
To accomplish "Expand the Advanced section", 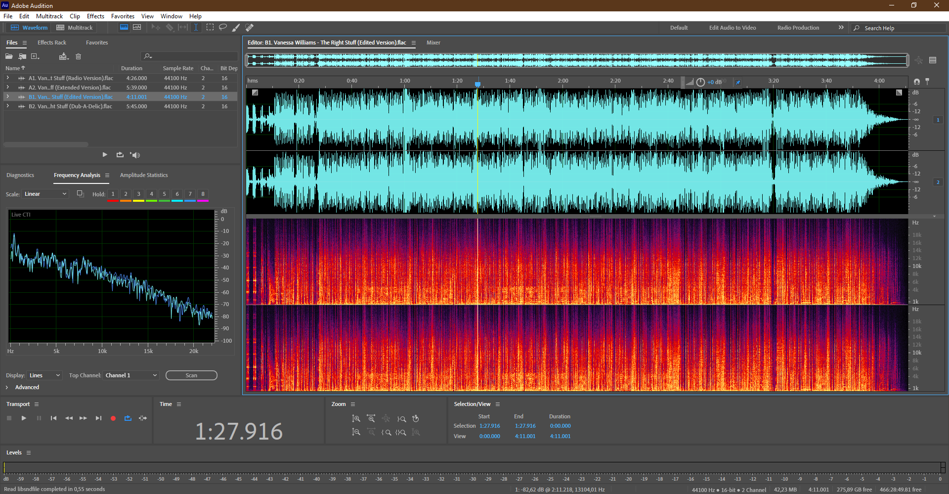I will tap(7, 388).
